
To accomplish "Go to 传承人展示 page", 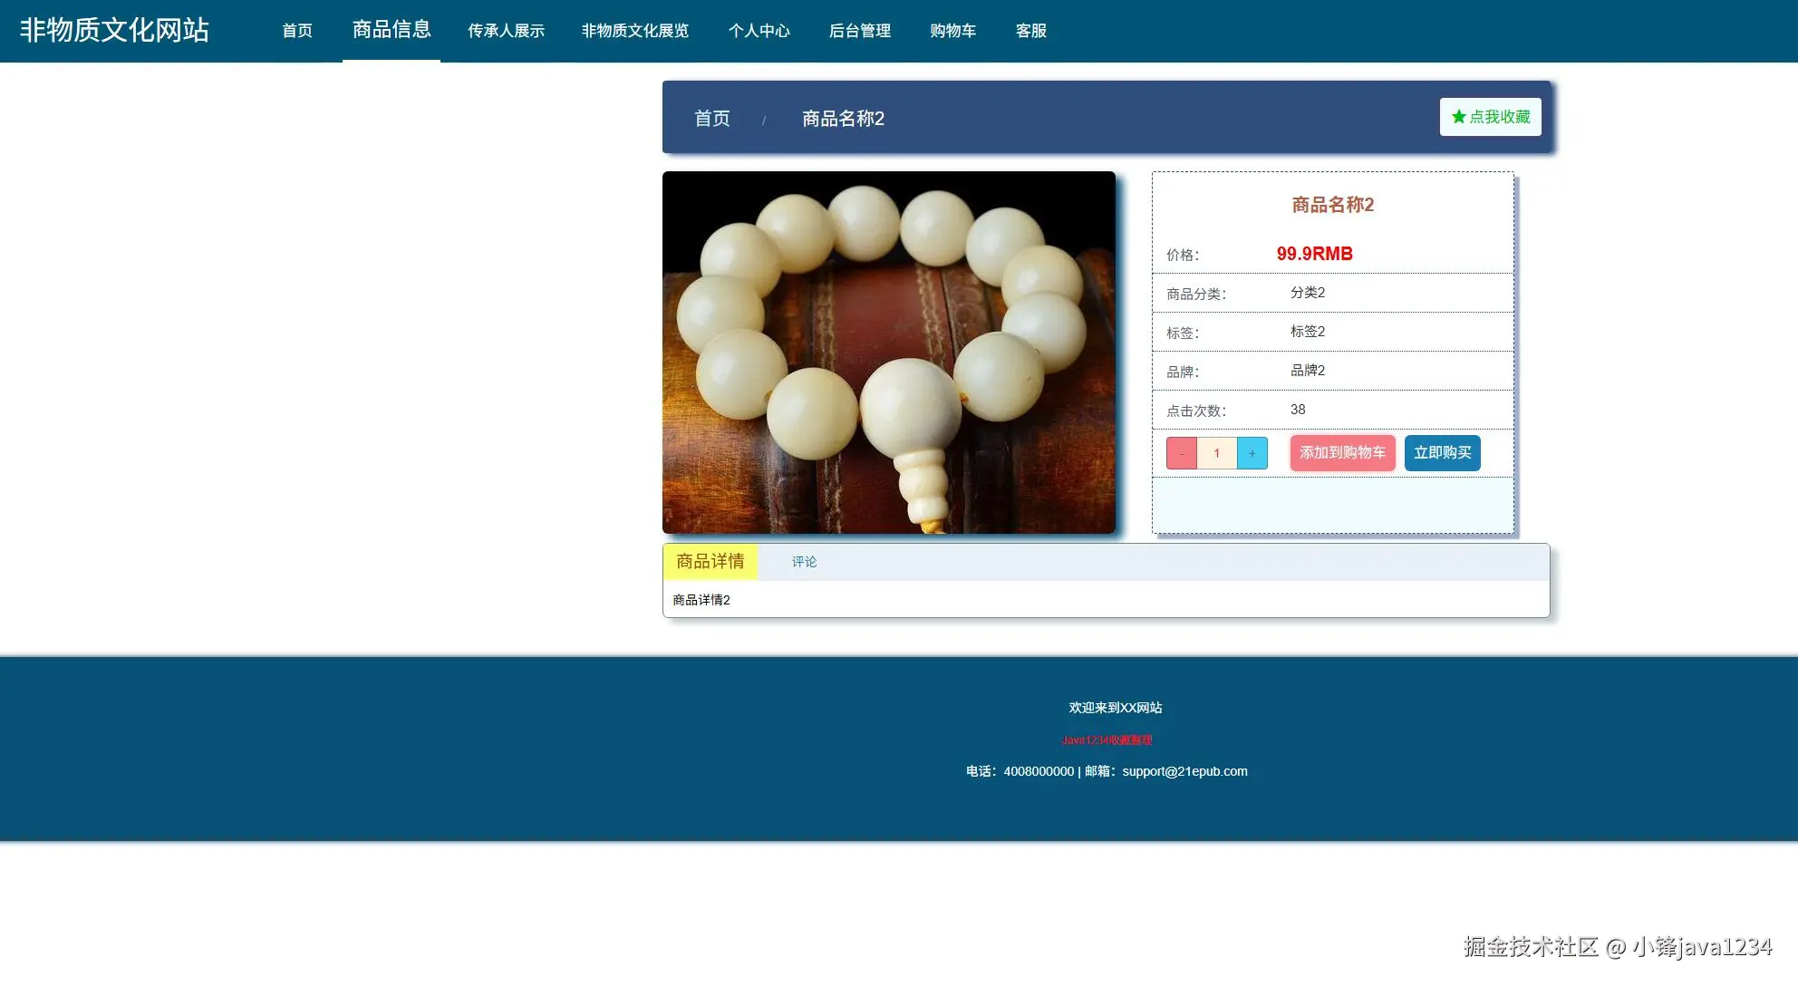I will point(506,31).
